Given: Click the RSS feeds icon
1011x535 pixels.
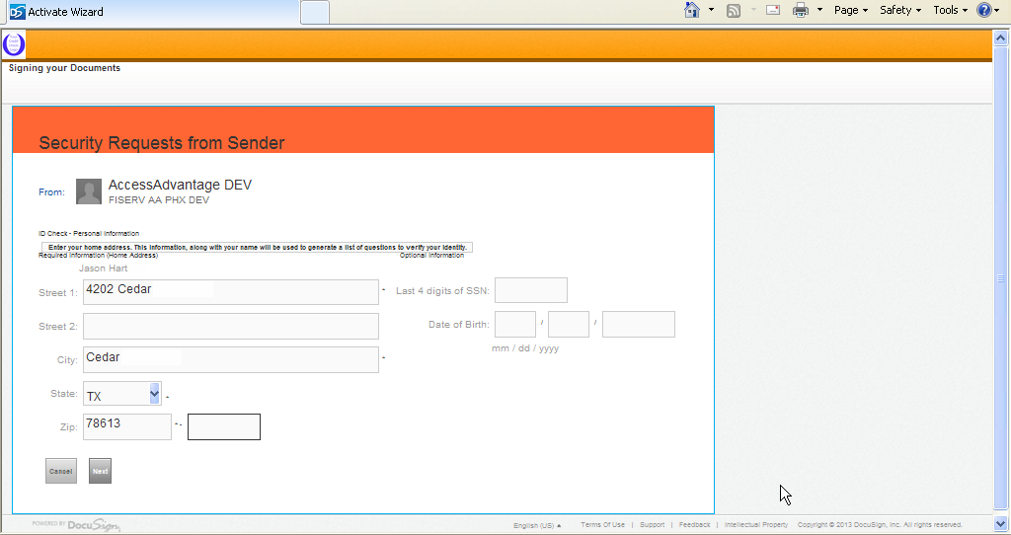Looking at the screenshot, I should coord(734,10).
